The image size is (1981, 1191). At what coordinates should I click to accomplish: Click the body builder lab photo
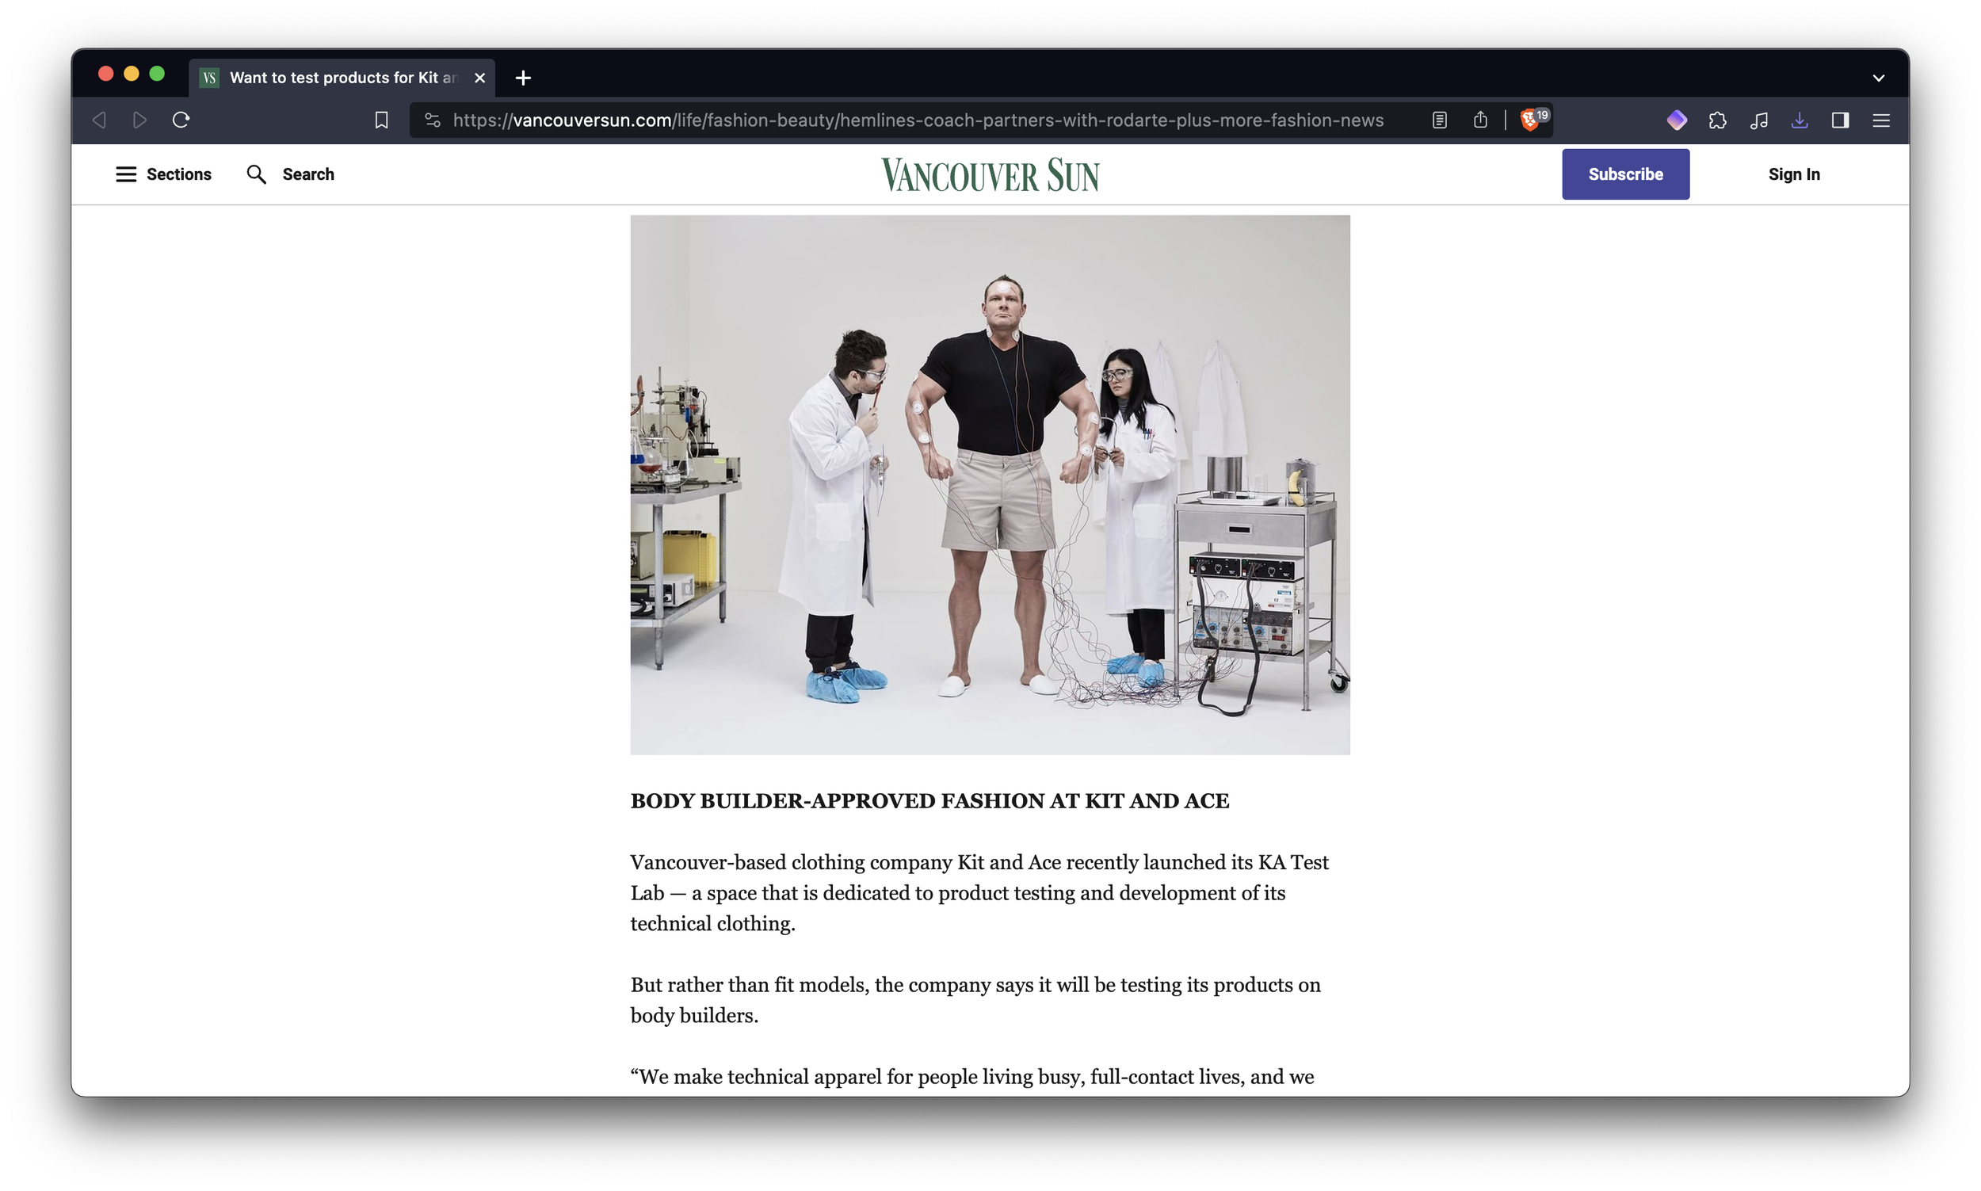[x=989, y=485]
